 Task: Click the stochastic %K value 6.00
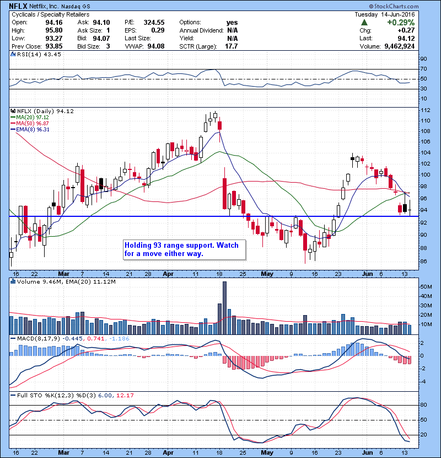pyautogui.click(x=105, y=396)
